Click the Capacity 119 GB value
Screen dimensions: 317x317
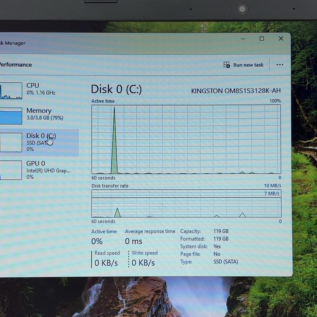click(x=221, y=231)
